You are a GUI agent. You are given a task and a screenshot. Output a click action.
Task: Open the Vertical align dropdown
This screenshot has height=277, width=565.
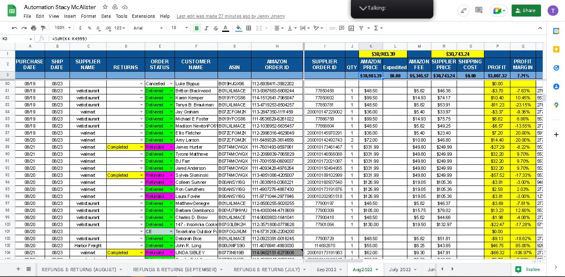(292, 28)
